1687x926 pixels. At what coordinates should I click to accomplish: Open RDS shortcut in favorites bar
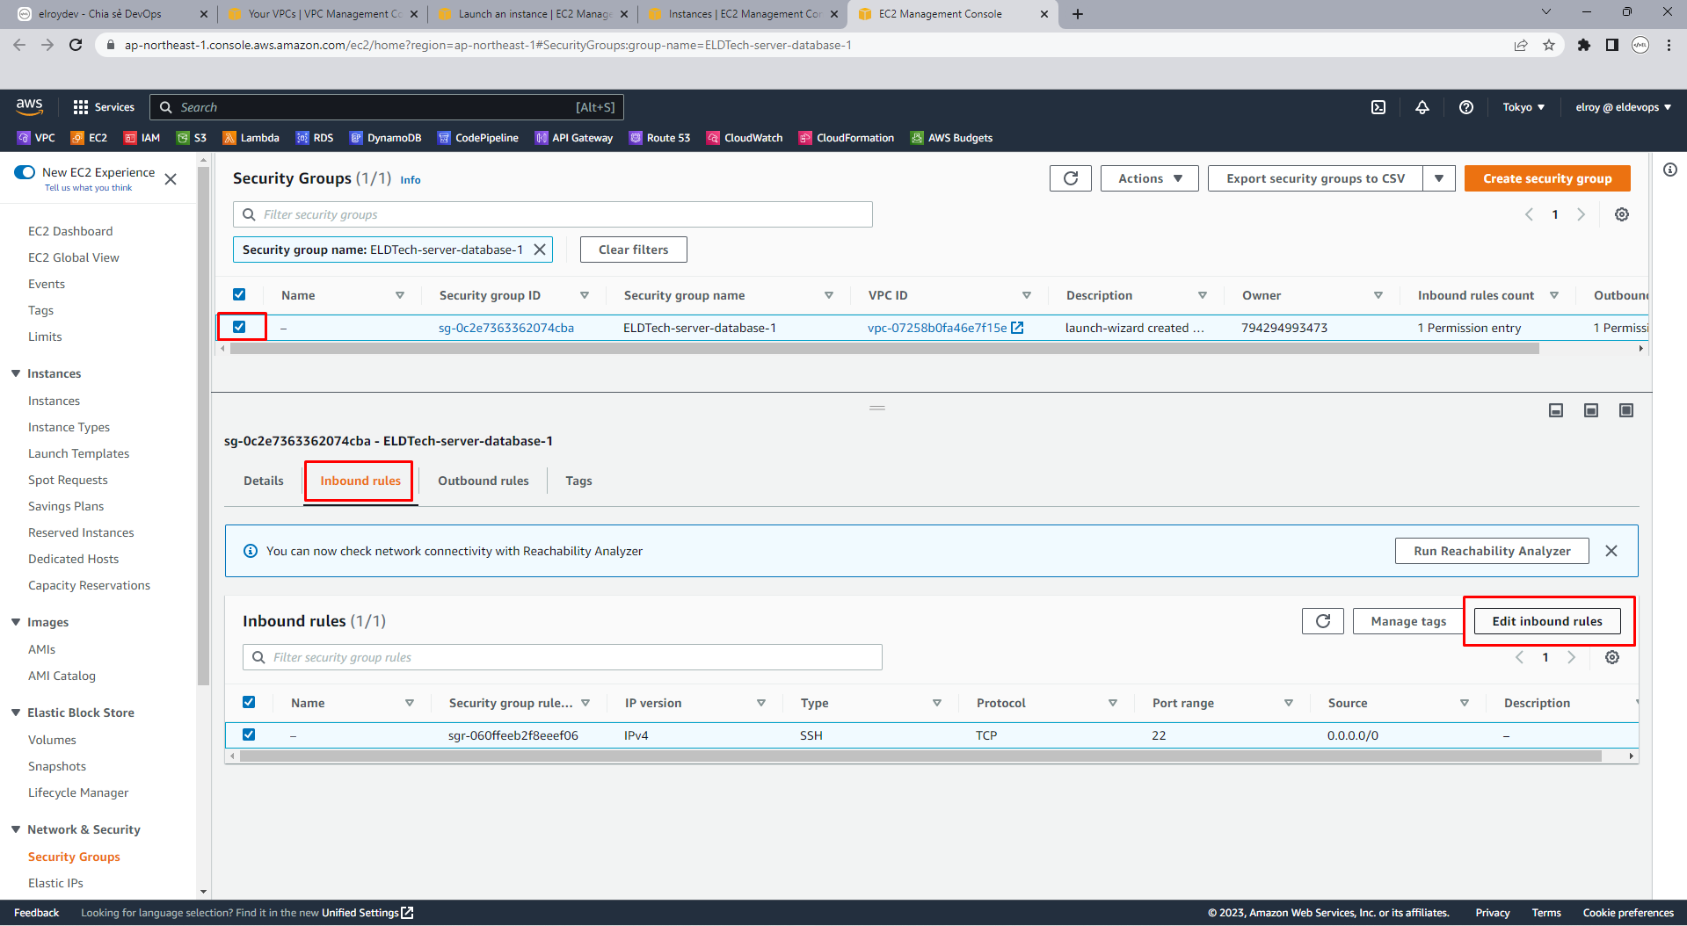coord(315,138)
